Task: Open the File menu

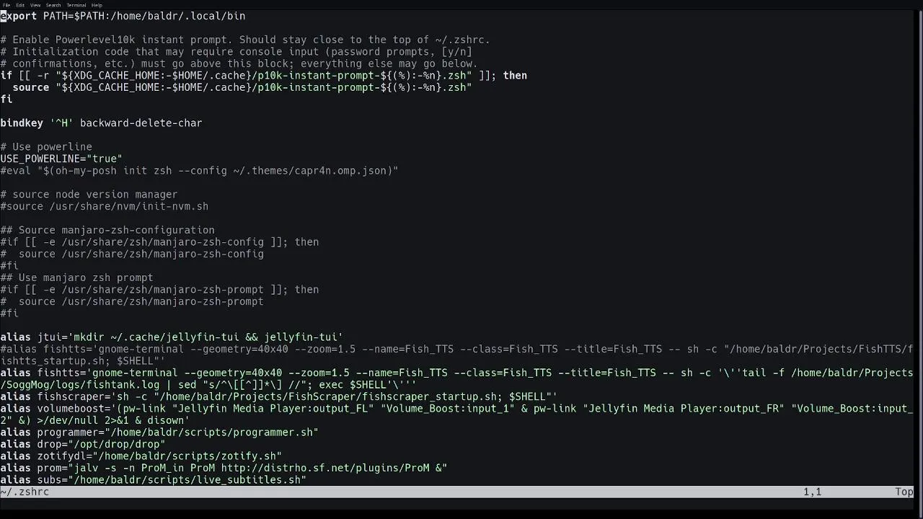Action: pos(6,5)
